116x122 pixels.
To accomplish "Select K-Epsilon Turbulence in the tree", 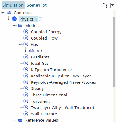I will coord(51,70).
